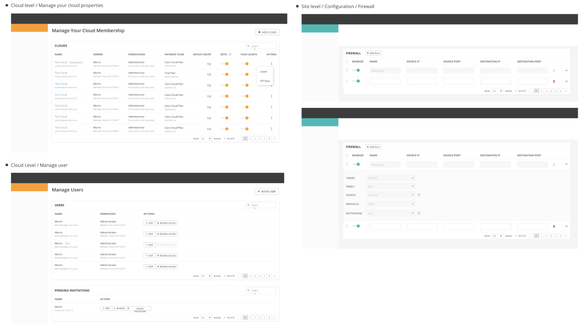Toggle Beta for the Trial Plan cloud
The height and width of the screenshot is (331, 584).
(225, 74)
